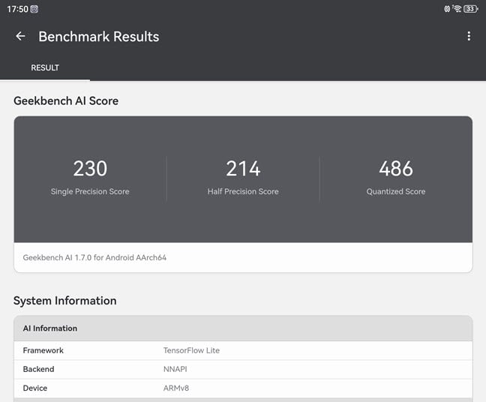This screenshot has width=486, height=402.
Task: Tap Geekbench AI 1.7.0 for Android AArch64
Action: coord(94,257)
